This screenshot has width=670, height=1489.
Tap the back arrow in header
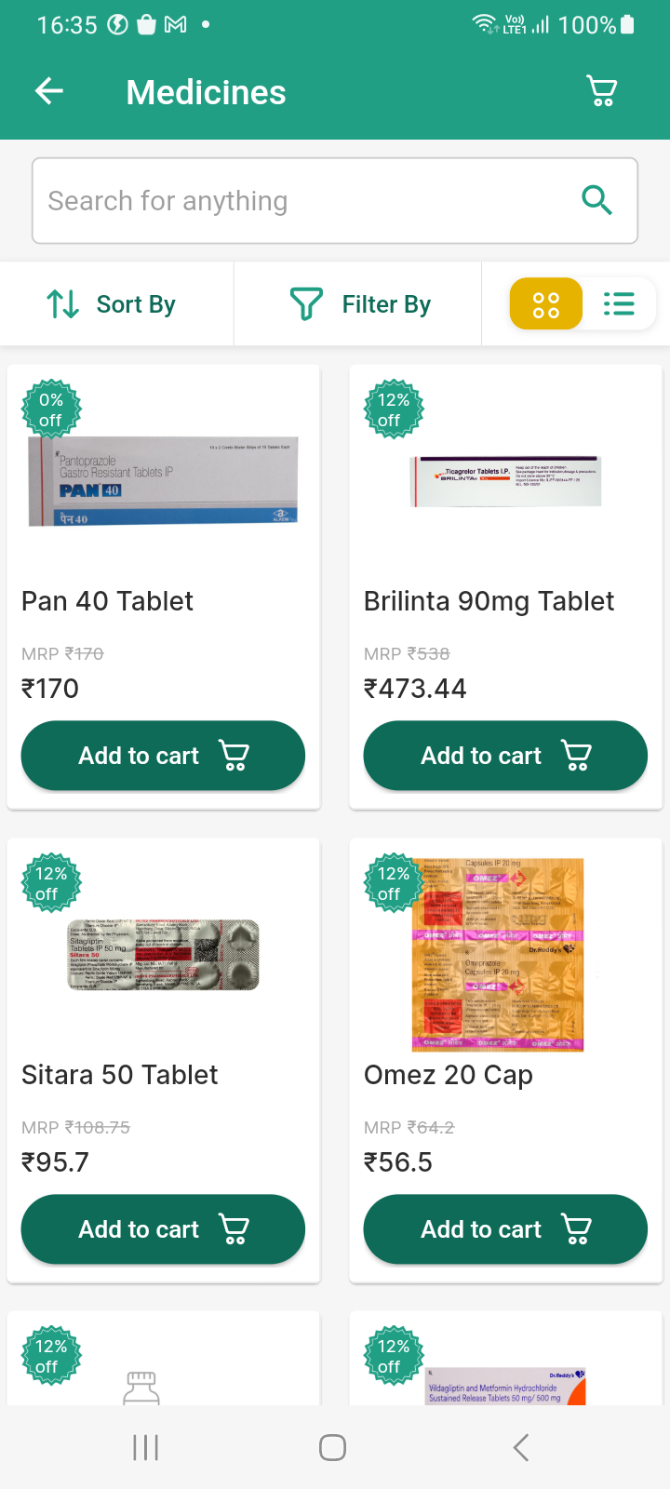click(x=49, y=91)
